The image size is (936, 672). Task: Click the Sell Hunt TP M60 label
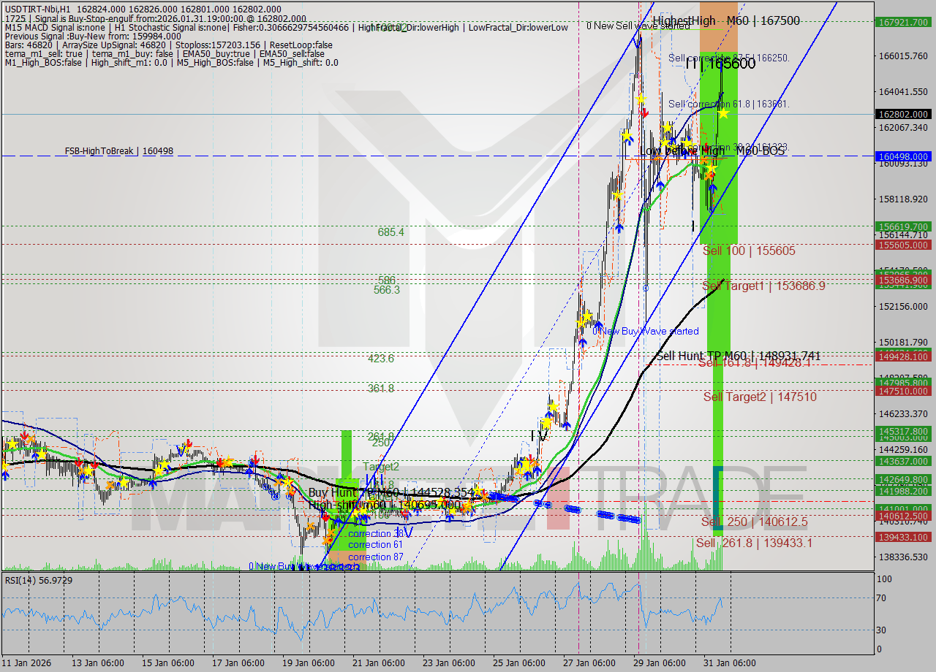coord(739,356)
